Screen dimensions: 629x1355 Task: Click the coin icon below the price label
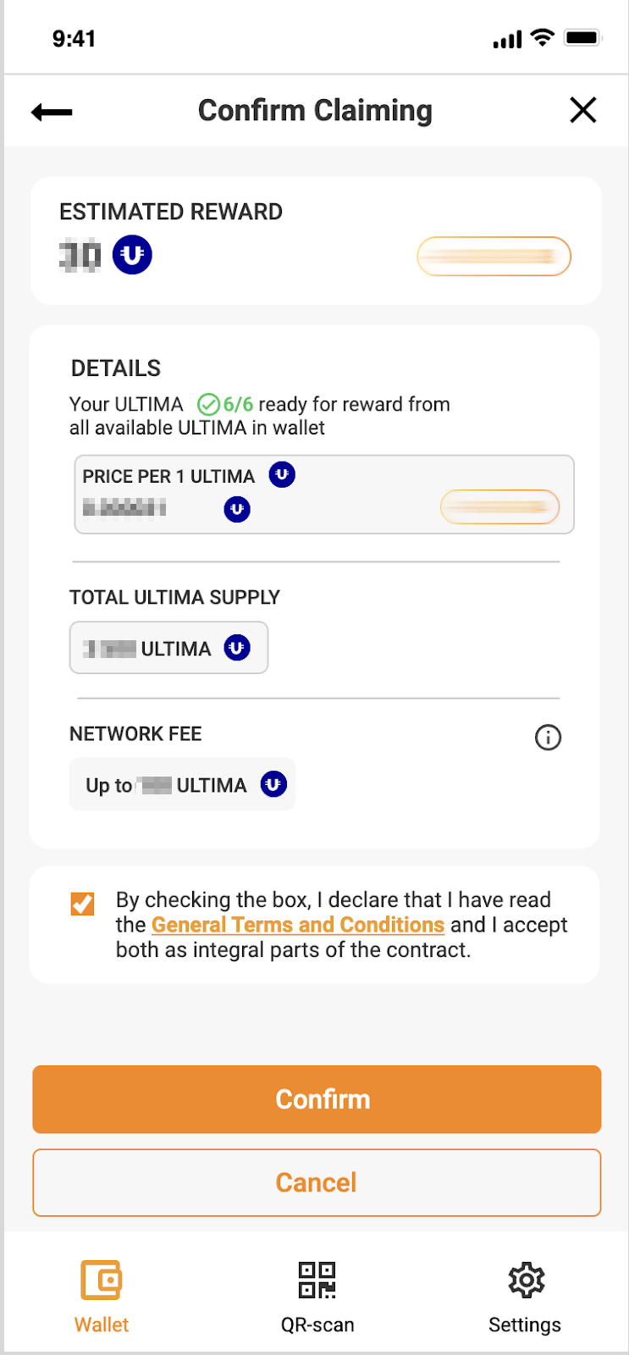tap(237, 509)
